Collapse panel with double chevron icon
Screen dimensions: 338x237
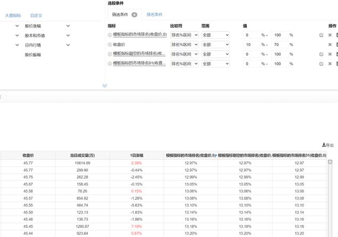pos(104,85)
